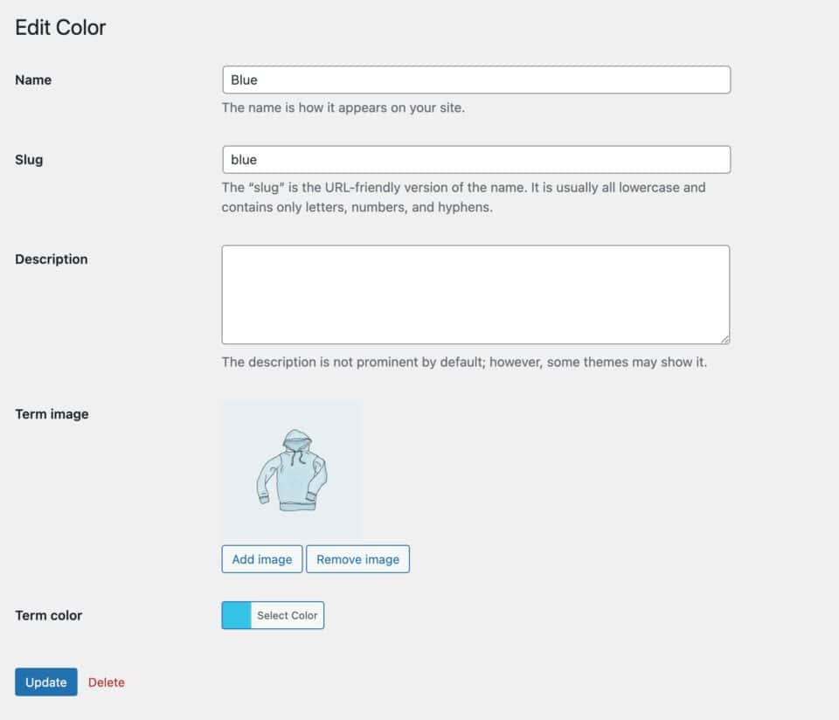
Task: Click the description help text about themes
Action: pos(464,362)
